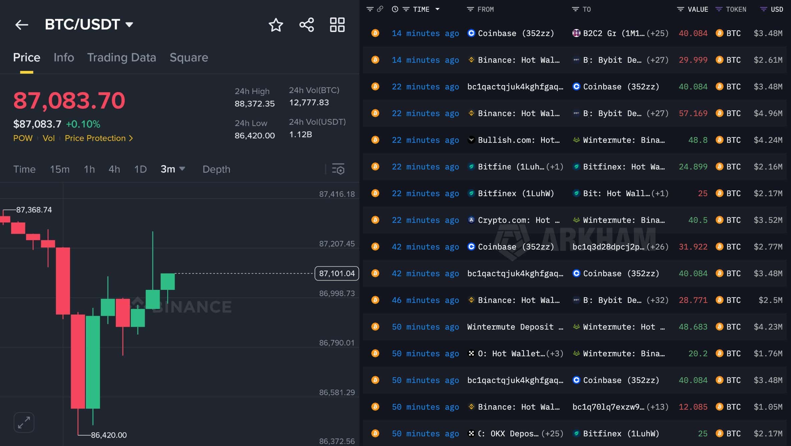Screen dimensions: 791x446
Task: Select the 15m chart interval
Action: click(x=60, y=169)
